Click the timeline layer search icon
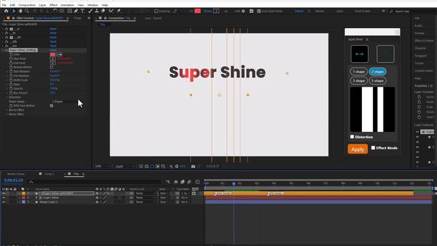The width and height of the screenshot is (437, 246). click(31, 182)
